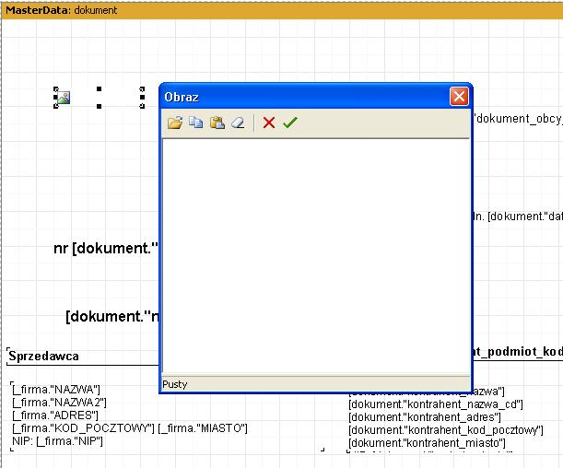Clear the picture with the eraser icon
563x468 pixels.
point(238,123)
